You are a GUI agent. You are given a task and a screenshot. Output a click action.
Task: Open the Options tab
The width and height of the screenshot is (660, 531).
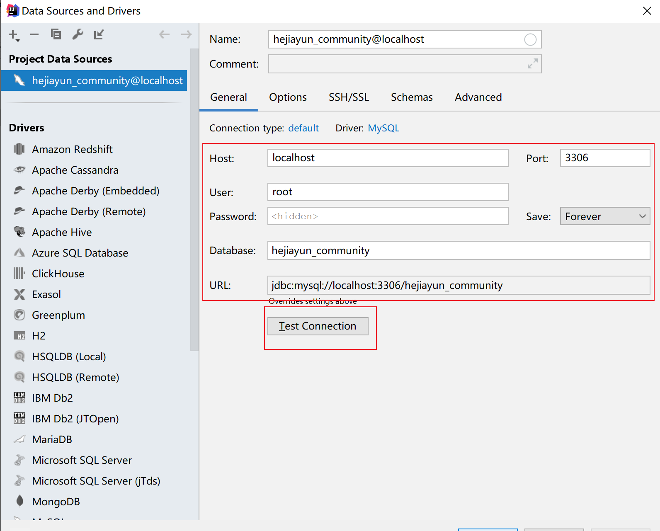[288, 97]
